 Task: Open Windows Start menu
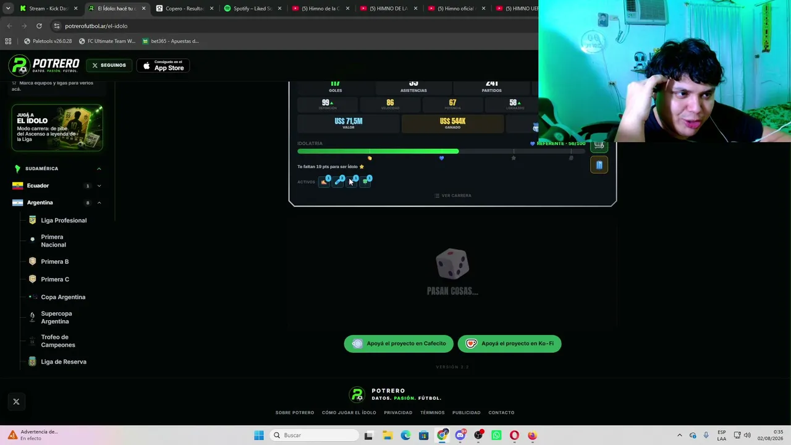coord(259,435)
